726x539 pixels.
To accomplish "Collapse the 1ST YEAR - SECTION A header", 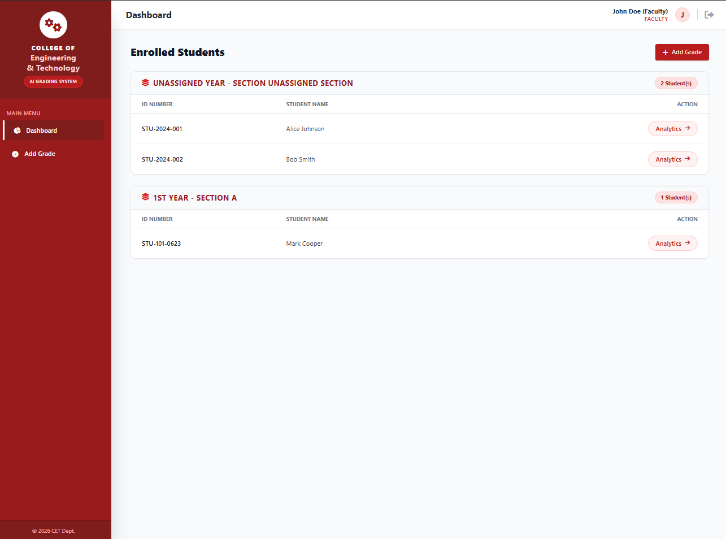I will (x=194, y=197).
